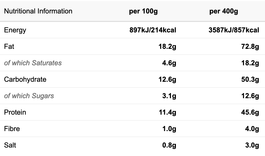
Task: Select the 45.6g protein value
Action: click(250, 112)
